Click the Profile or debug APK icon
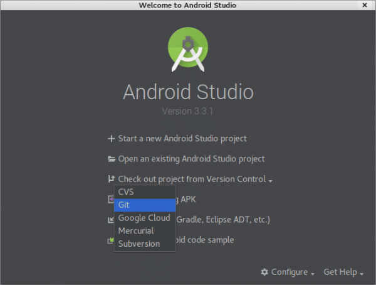Screen dimensions: 376x285 110,199
